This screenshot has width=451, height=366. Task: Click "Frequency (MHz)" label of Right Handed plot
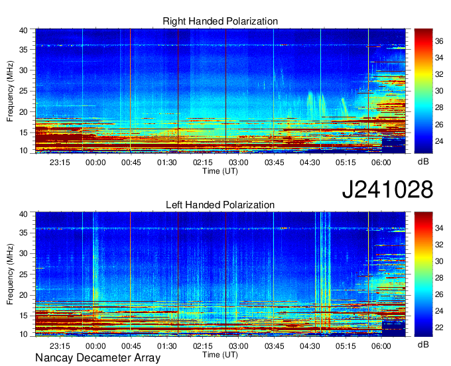(x=10, y=91)
